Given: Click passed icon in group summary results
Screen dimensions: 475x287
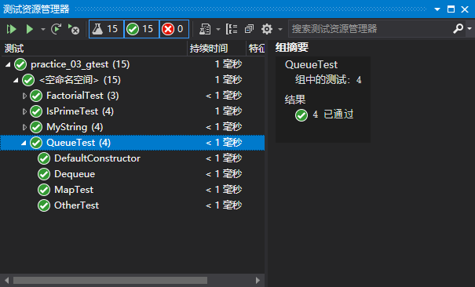Looking at the screenshot, I should [301, 115].
